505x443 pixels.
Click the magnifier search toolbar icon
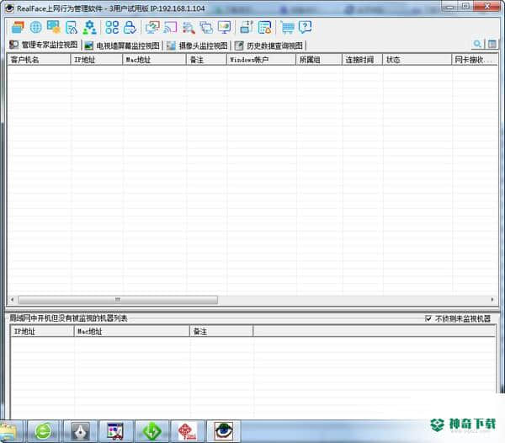[189, 28]
